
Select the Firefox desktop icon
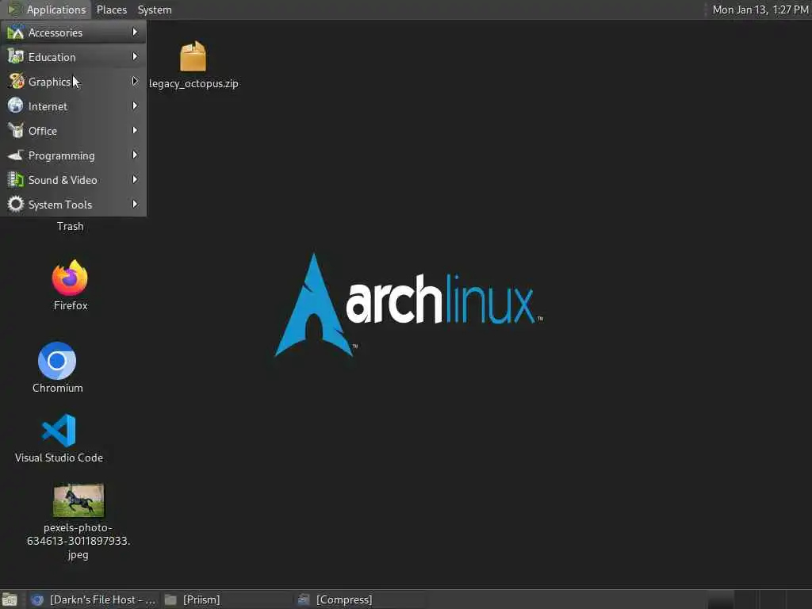70,278
